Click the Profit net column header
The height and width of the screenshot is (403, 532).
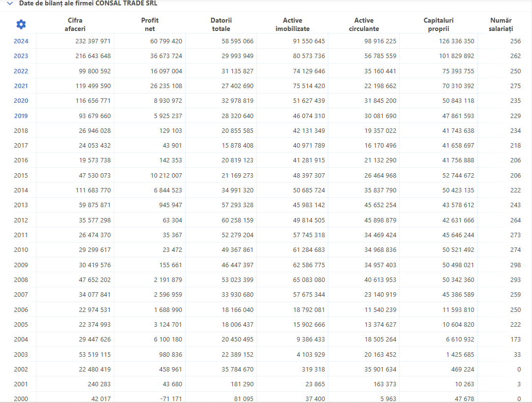click(x=150, y=25)
